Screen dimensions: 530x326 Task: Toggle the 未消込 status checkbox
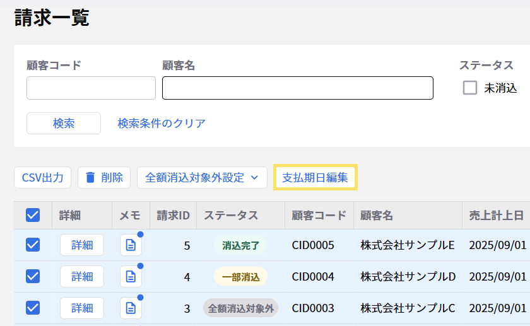[470, 88]
